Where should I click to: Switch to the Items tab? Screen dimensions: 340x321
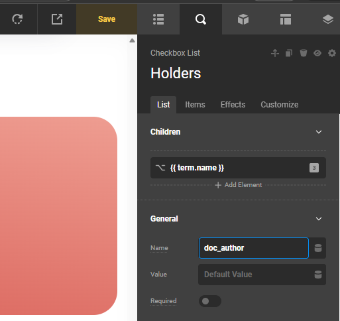point(195,105)
